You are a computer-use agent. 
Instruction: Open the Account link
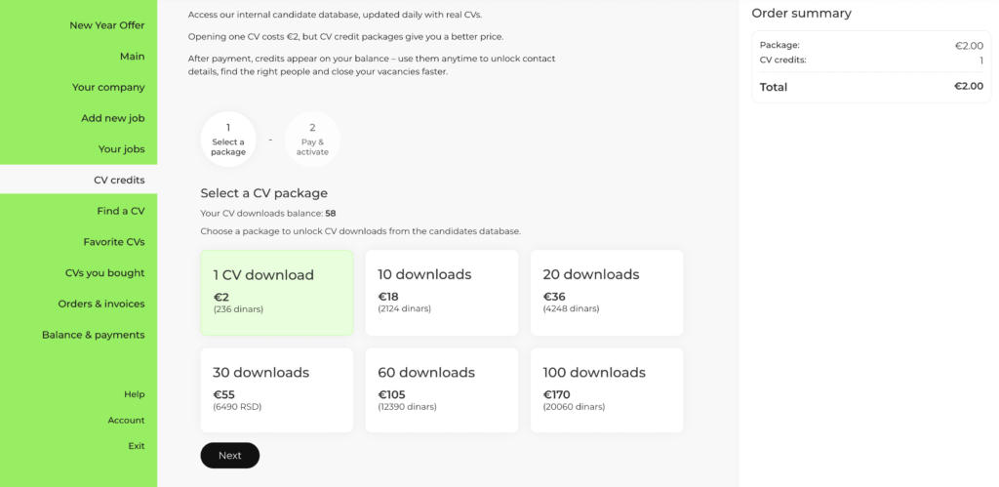point(126,421)
